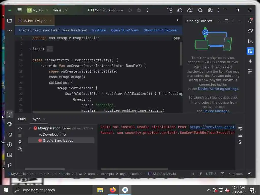Open the main hamburger menu
The image size is (260, 195).
coord(20,10)
